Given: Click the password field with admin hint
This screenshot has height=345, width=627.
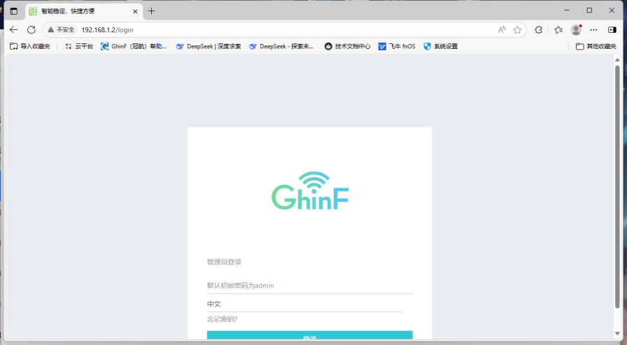Looking at the screenshot, I should pyautogui.click(x=309, y=286).
